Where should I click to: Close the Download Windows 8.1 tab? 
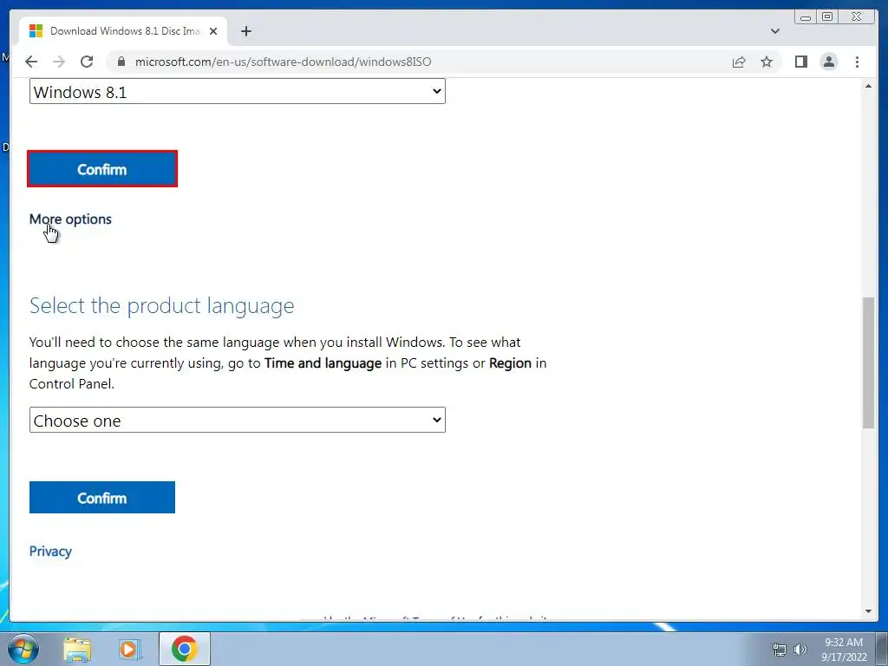(213, 31)
